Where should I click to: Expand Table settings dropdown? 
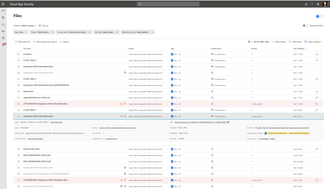[313, 42]
